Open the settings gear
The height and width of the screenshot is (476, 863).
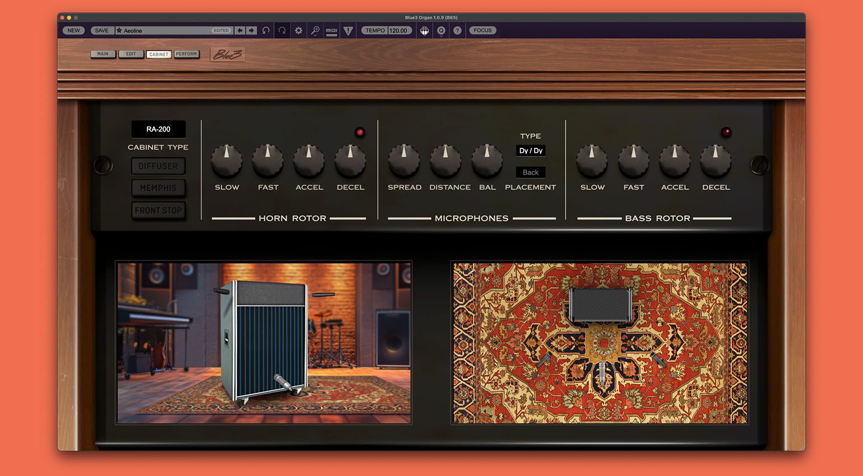(x=299, y=30)
